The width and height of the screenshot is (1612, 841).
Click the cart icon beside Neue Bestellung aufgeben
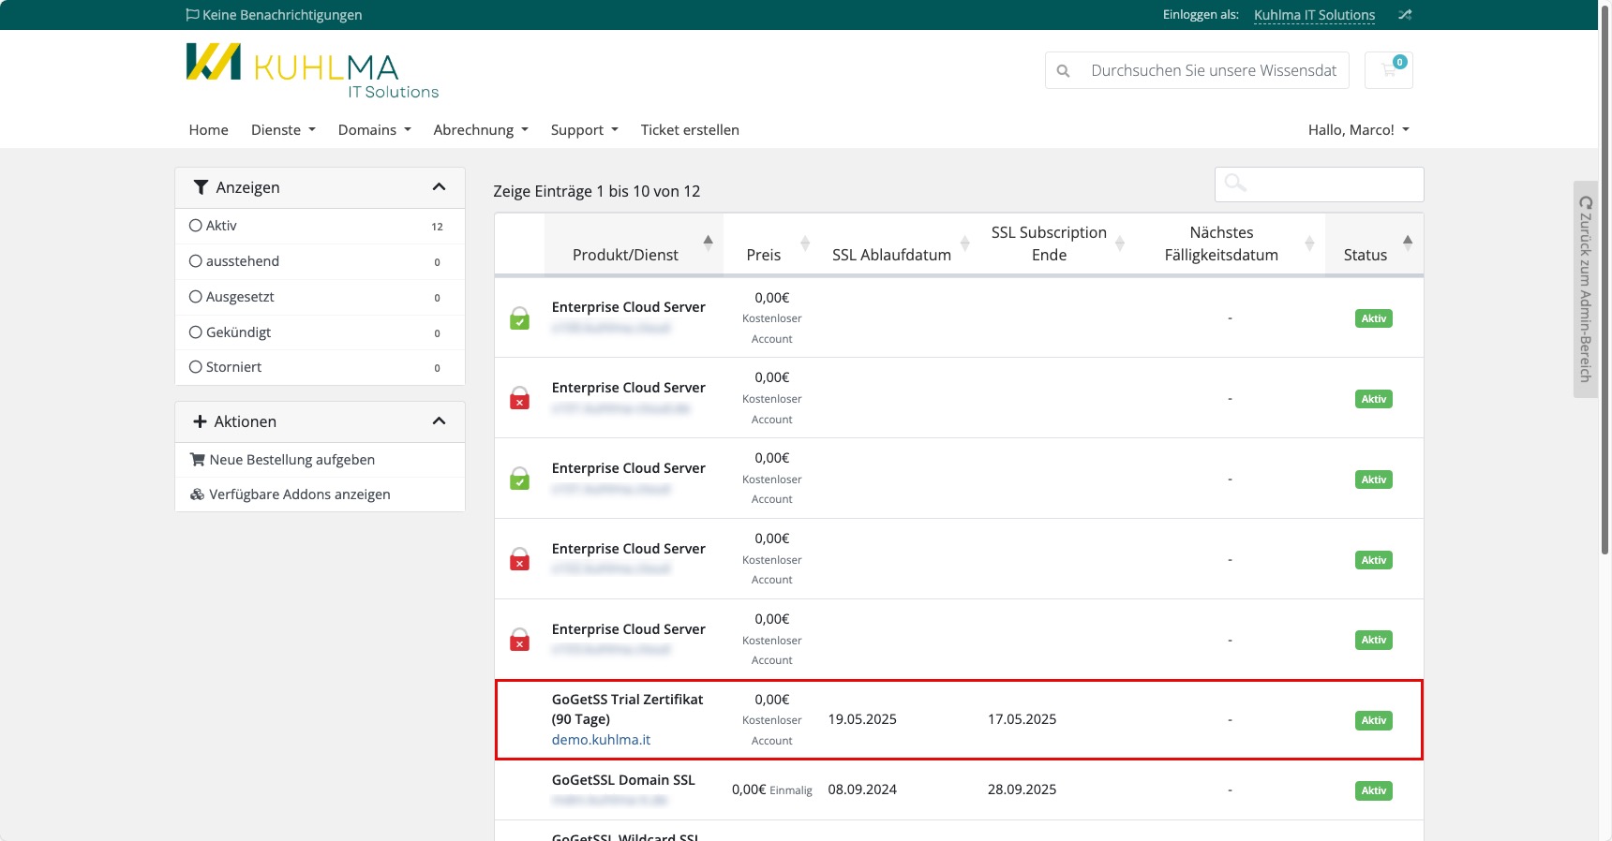tap(197, 460)
